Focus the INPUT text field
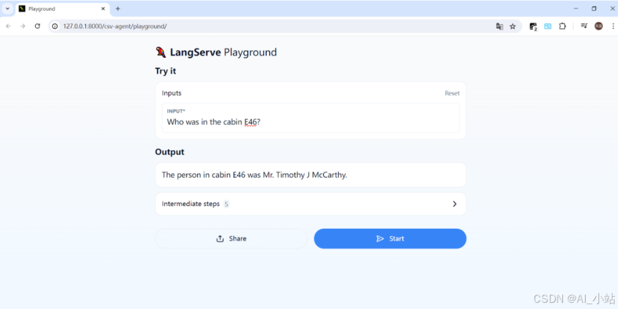 311,117
